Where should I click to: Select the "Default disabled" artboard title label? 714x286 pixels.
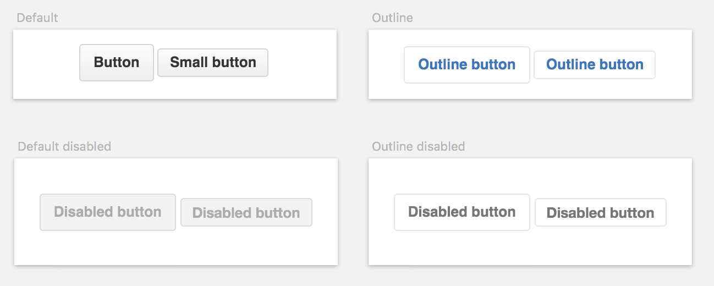[x=64, y=147]
